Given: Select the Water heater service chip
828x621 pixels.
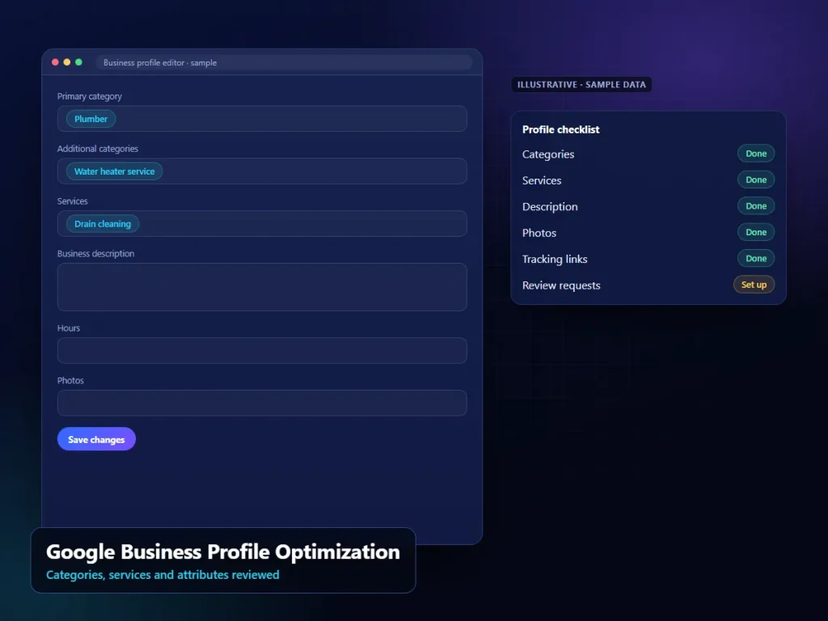Looking at the screenshot, I should (114, 171).
